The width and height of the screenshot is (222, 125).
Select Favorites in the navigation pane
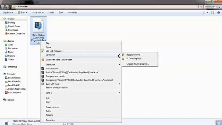pos(10,19)
